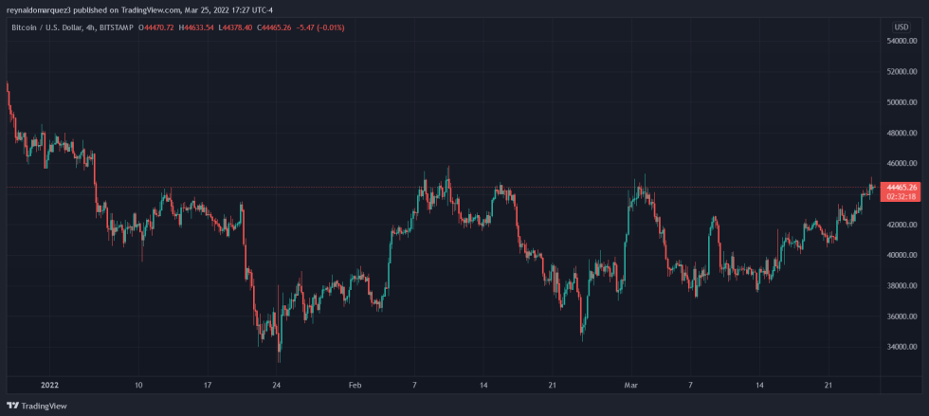Click the price axis label 34000.00

(900, 347)
